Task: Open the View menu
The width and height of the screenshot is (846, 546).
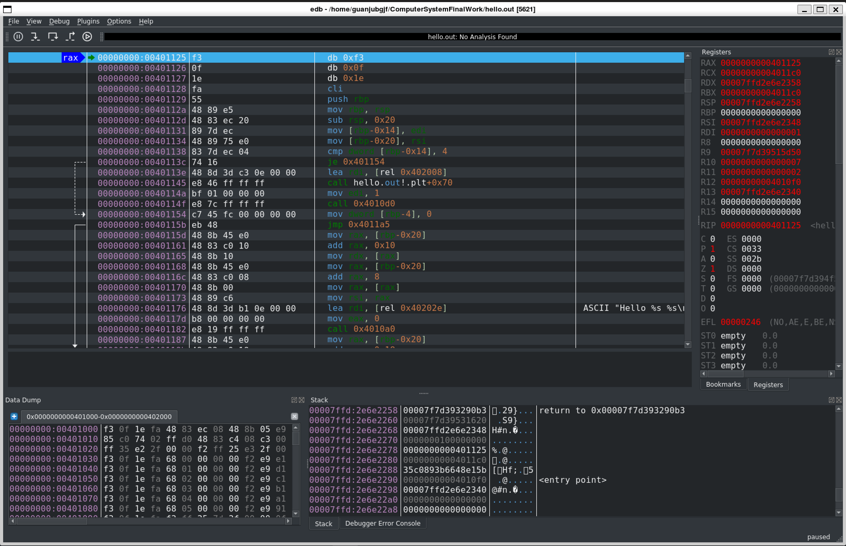Action: (34, 21)
